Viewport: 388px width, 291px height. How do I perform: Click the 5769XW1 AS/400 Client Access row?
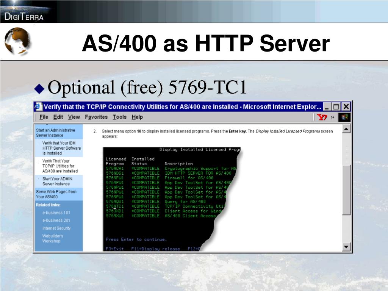coord(161,216)
